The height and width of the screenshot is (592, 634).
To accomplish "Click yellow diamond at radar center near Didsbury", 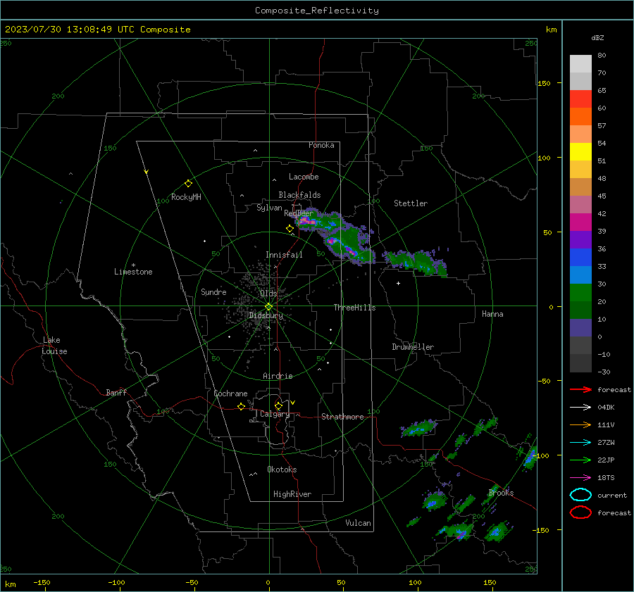I will [x=268, y=307].
